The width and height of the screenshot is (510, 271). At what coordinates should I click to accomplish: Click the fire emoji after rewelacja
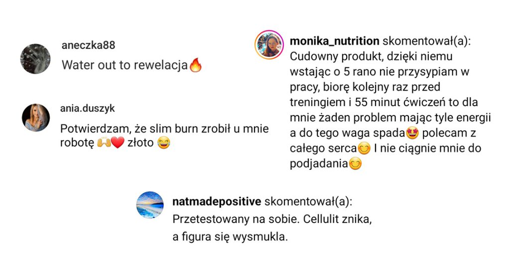tap(195, 65)
